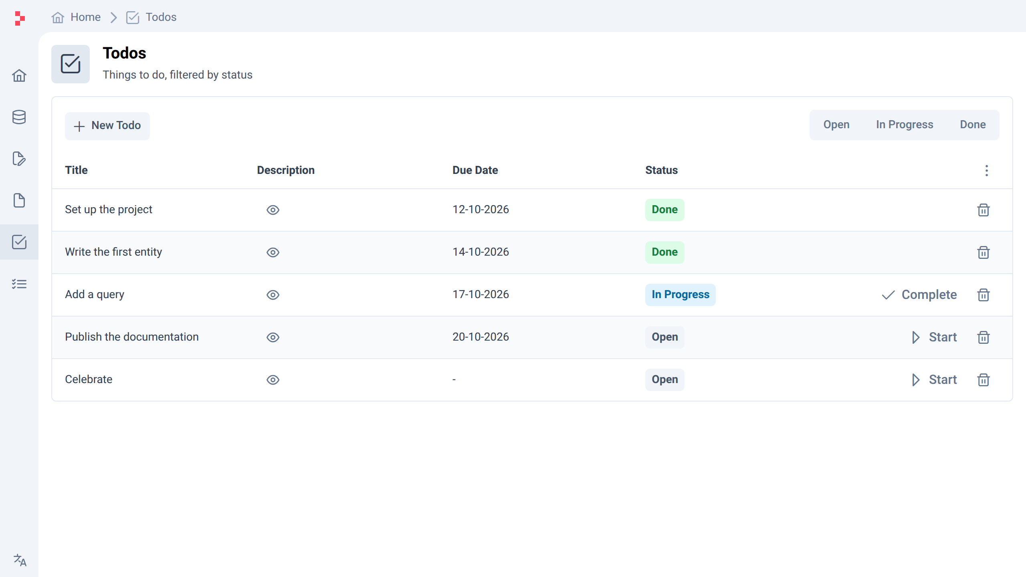Delete the 'Celebrate' todo
Viewport: 1026px width, 577px height.
click(984, 380)
